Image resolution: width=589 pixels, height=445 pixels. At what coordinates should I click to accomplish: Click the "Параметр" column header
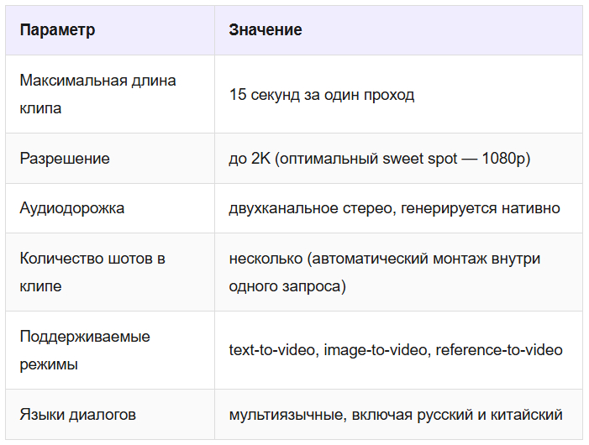pos(57,30)
